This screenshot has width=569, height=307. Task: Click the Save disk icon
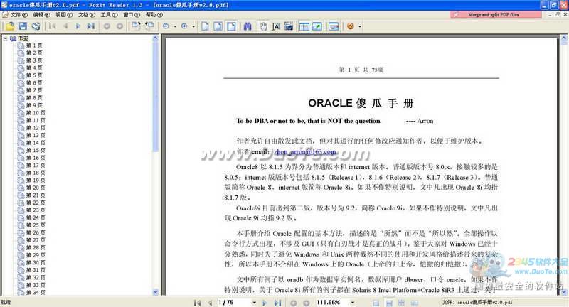pos(23,26)
